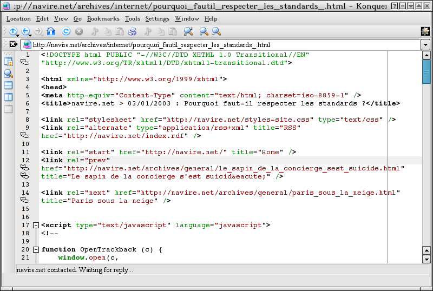Collapse the function fold marker at line 20
The width and height of the screenshot is (433, 291).
point(36,250)
